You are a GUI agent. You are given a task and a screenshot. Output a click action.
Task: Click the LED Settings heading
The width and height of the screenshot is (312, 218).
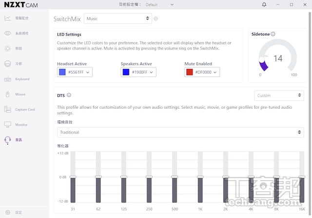click(69, 34)
